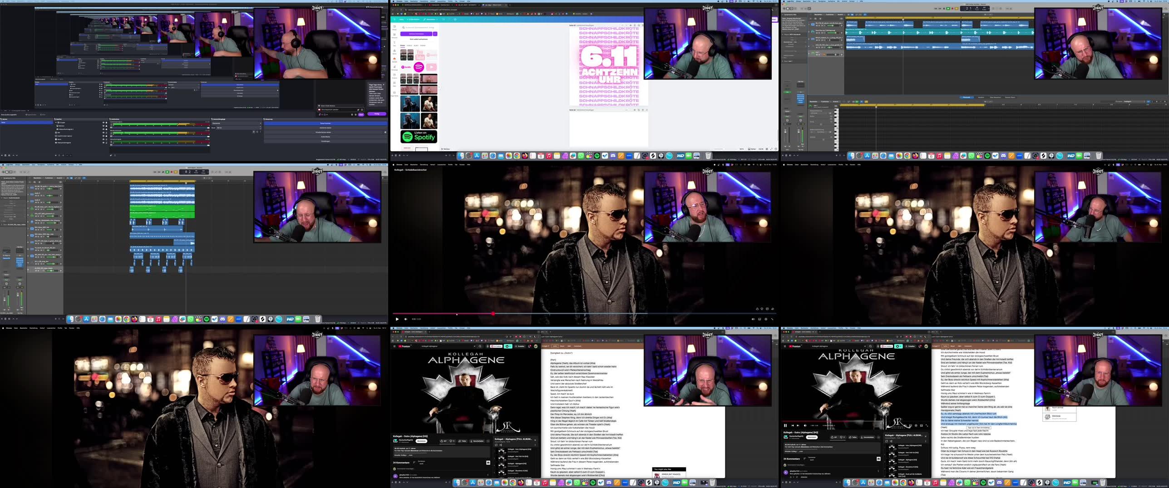Open the Funktionen dropdown above the Logic track list

[49, 178]
